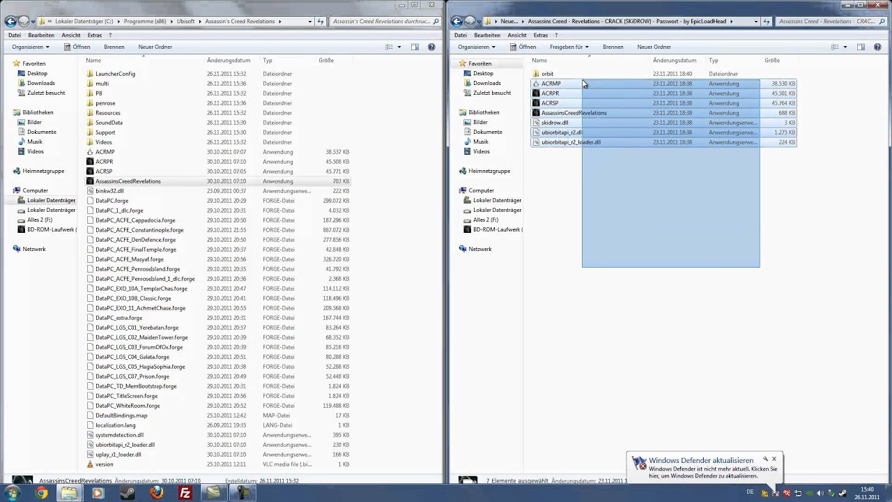Click search field in right Explorer window
Screen dimensions: 892x502
pos(831,22)
